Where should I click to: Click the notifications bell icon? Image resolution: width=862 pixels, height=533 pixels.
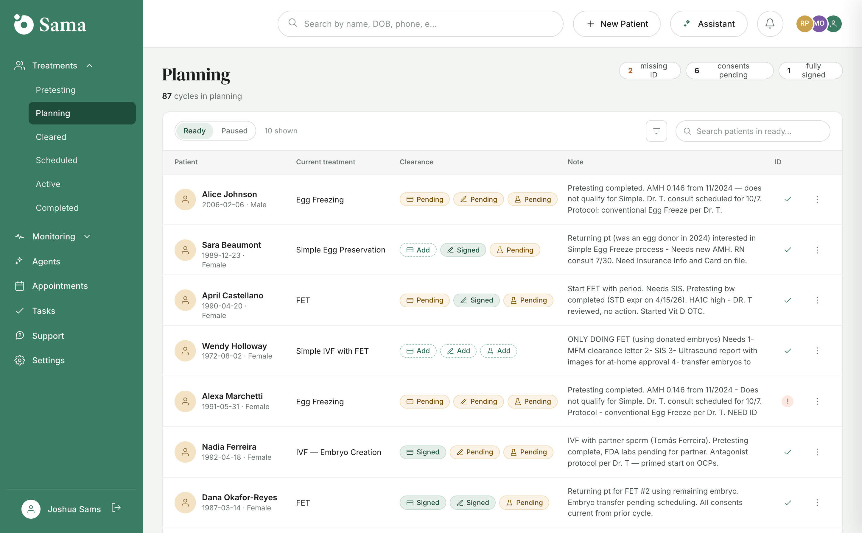click(x=770, y=24)
